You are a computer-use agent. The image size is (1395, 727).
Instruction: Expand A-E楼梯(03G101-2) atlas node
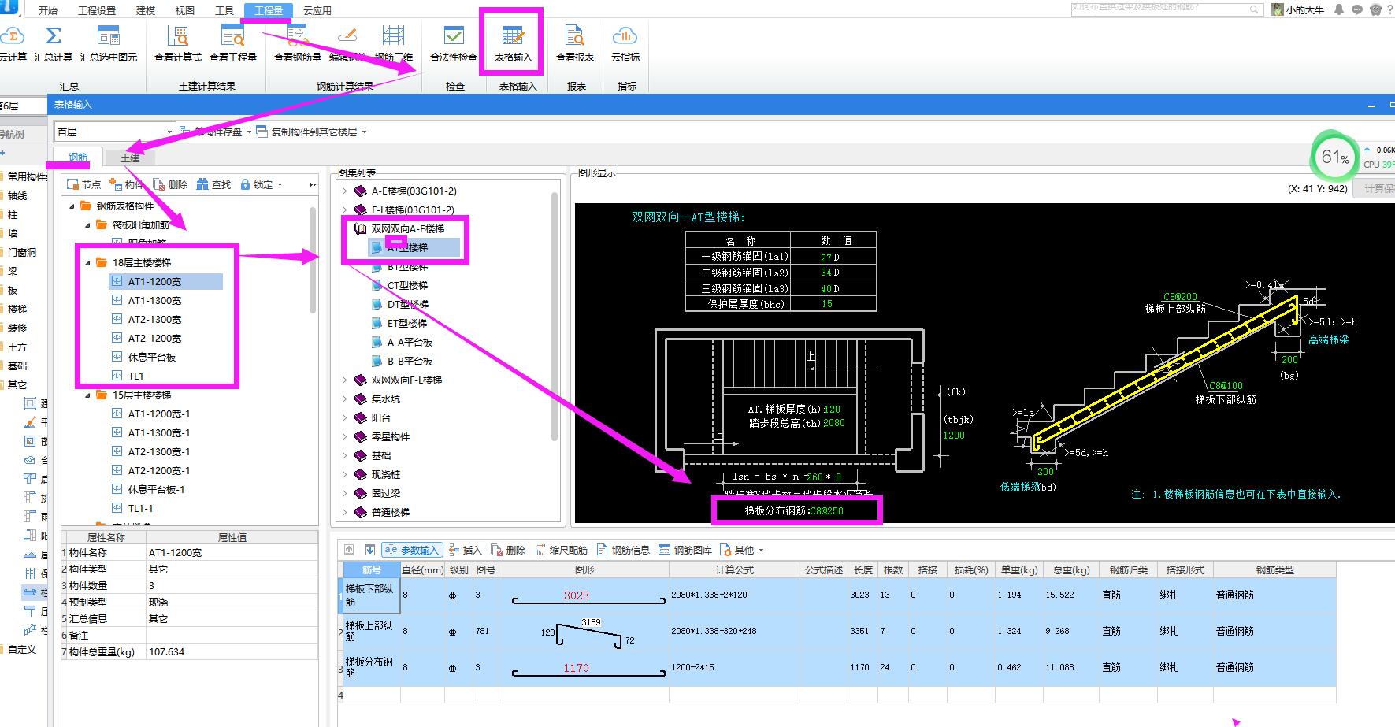coord(344,191)
